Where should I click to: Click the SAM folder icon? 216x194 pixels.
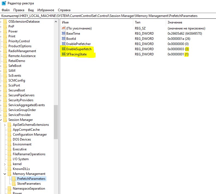(5, 71)
